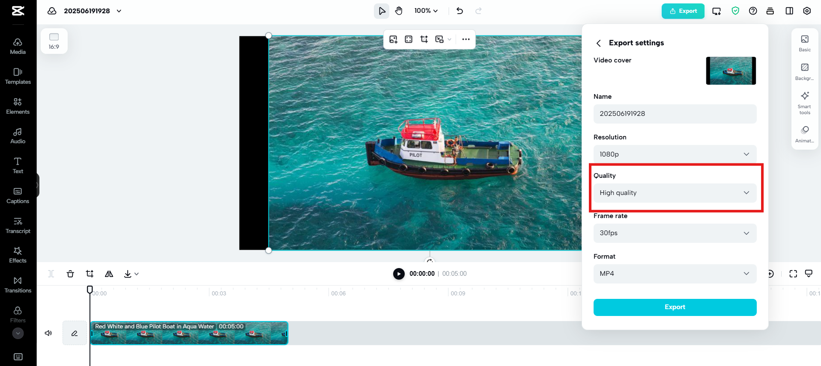The height and width of the screenshot is (366, 821).
Task: Open the Transitions panel
Action: tap(18, 285)
